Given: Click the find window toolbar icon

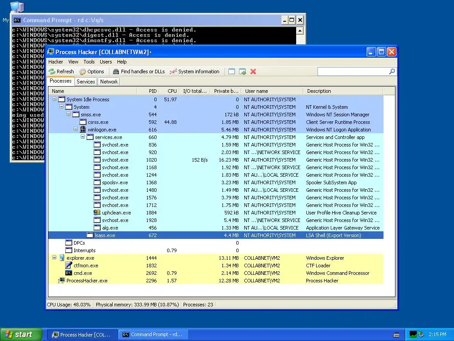Looking at the screenshot, I should [x=231, y=71].
